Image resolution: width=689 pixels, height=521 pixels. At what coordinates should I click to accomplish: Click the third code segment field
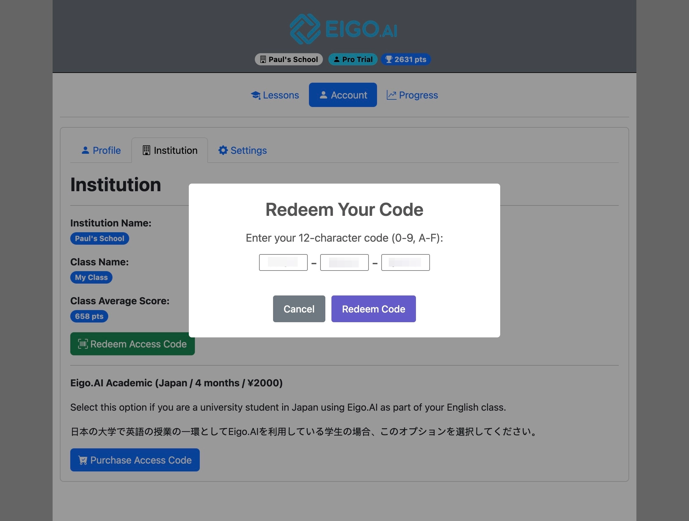point(405,263)
